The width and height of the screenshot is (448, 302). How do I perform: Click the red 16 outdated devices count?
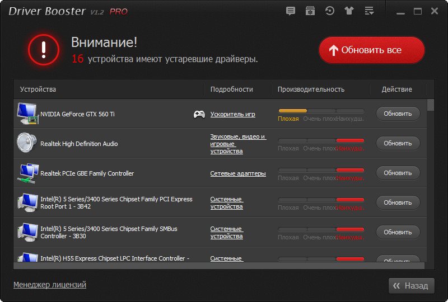(x=77, y=59)
